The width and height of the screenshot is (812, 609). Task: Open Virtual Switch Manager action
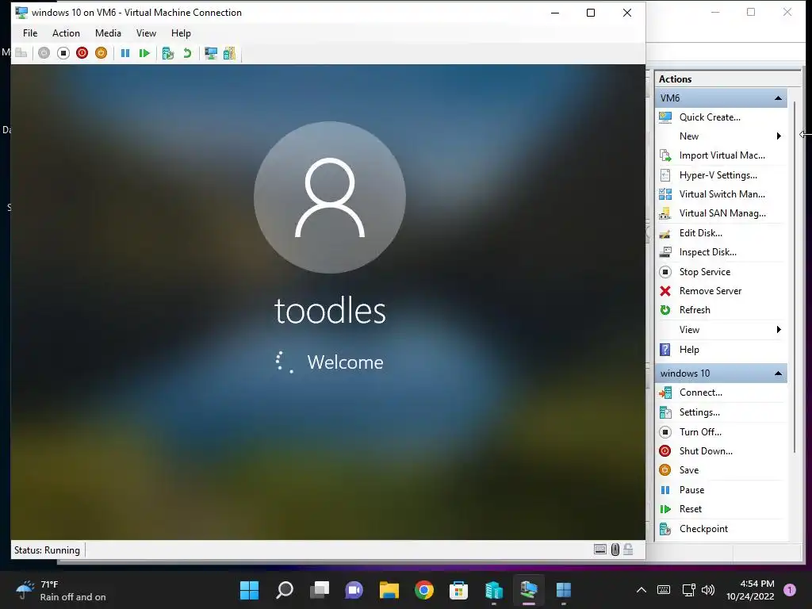pos(722,194)
